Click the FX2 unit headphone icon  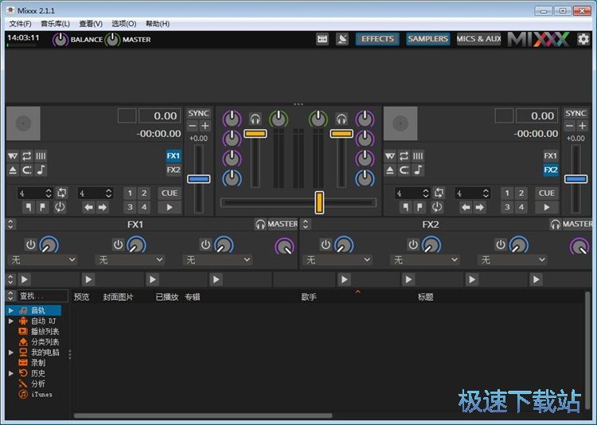(x=555, y=224)
